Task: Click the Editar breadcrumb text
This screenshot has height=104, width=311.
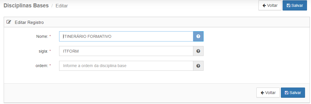Action: click(x=62, y=6)
